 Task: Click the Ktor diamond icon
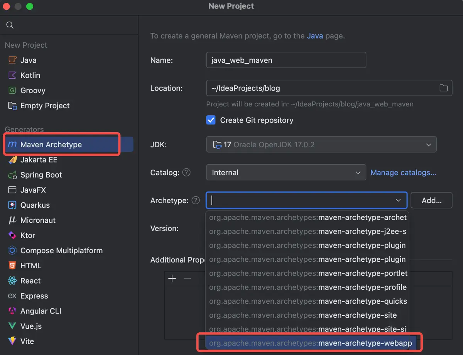(x=12, y=235)
